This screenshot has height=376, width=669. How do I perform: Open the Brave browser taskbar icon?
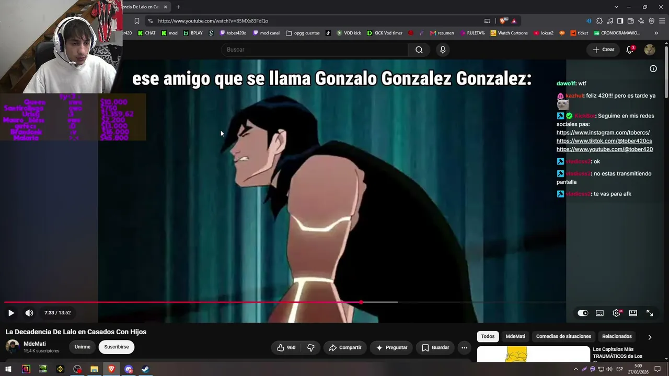[x=111, y=369]
